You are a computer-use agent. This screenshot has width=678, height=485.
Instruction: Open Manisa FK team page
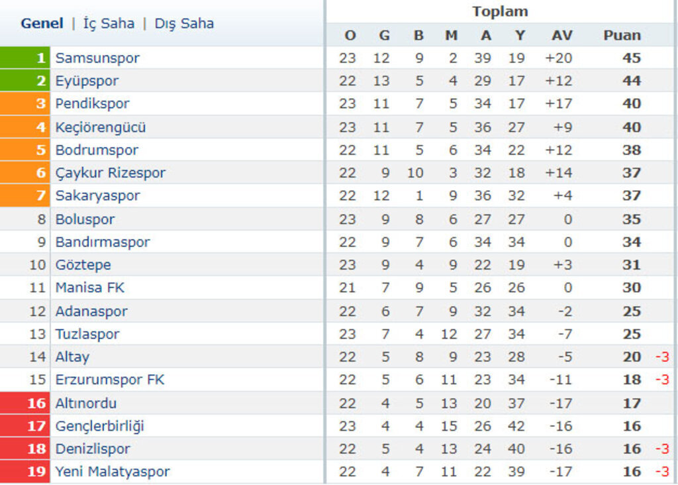[x=89, y=288]
